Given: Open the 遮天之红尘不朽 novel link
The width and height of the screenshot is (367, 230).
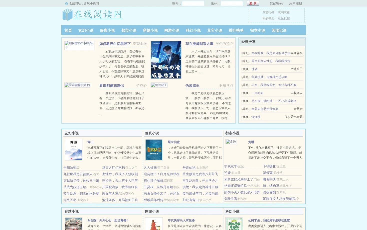Looking at the screenshot, I should [113, 168].
